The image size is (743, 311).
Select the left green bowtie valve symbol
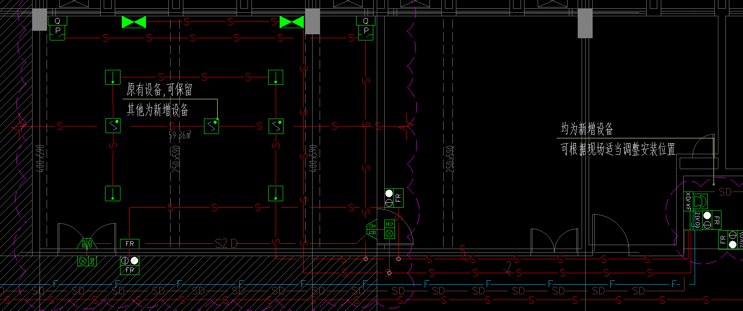click(x=134, y=22)
